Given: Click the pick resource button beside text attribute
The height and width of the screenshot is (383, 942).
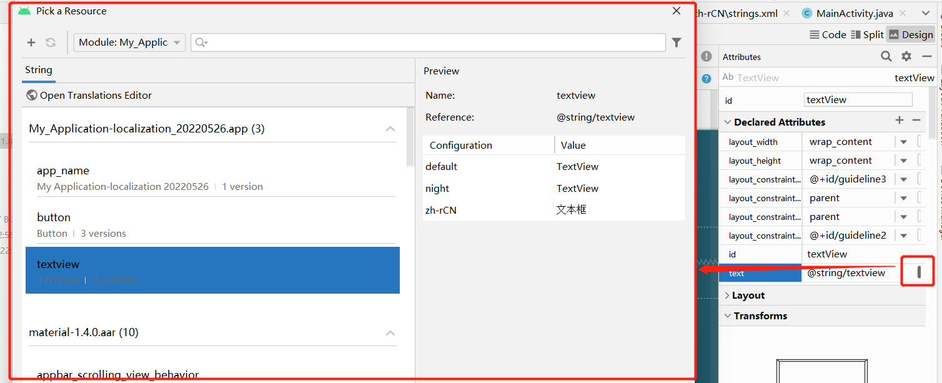Looking at the screenshot, I should 919,272.
